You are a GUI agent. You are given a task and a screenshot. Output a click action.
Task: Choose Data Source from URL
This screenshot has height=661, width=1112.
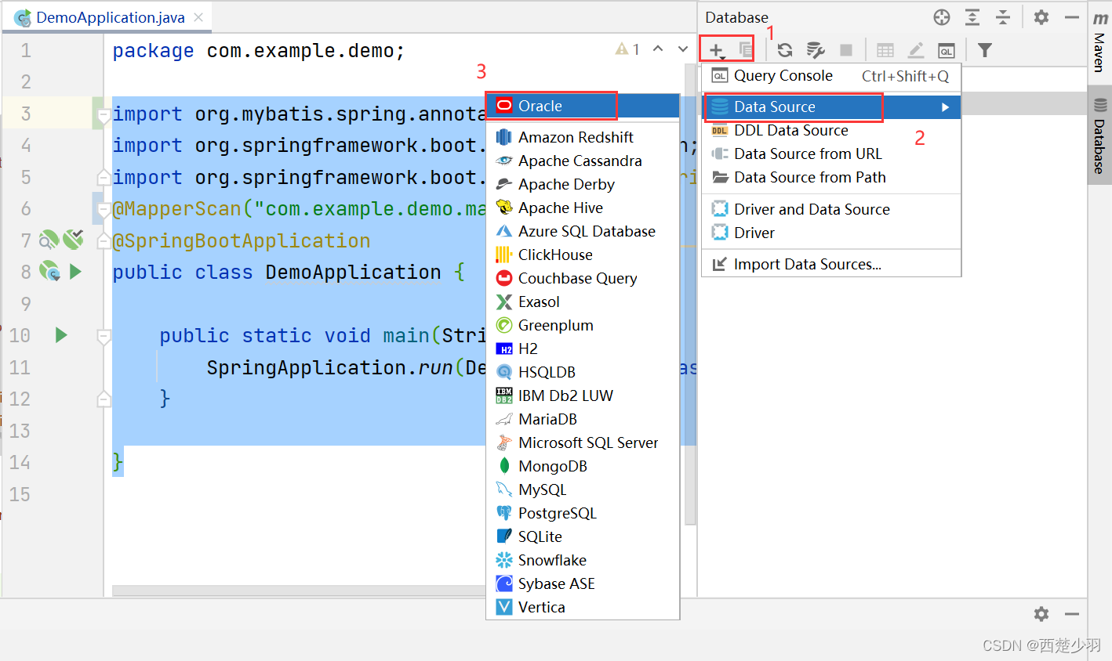coord(831,154)
